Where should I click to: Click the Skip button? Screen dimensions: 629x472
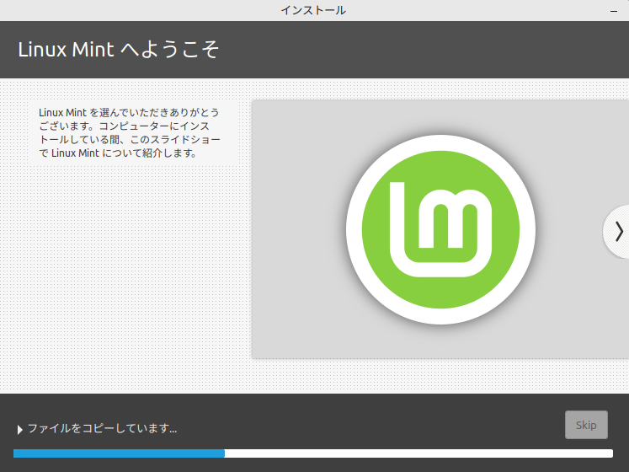coord(586,425)
